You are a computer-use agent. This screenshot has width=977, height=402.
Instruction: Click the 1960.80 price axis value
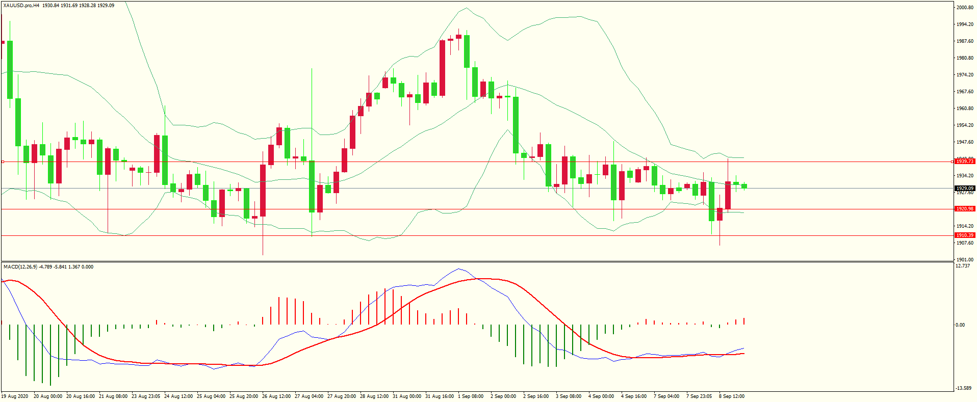965,109
